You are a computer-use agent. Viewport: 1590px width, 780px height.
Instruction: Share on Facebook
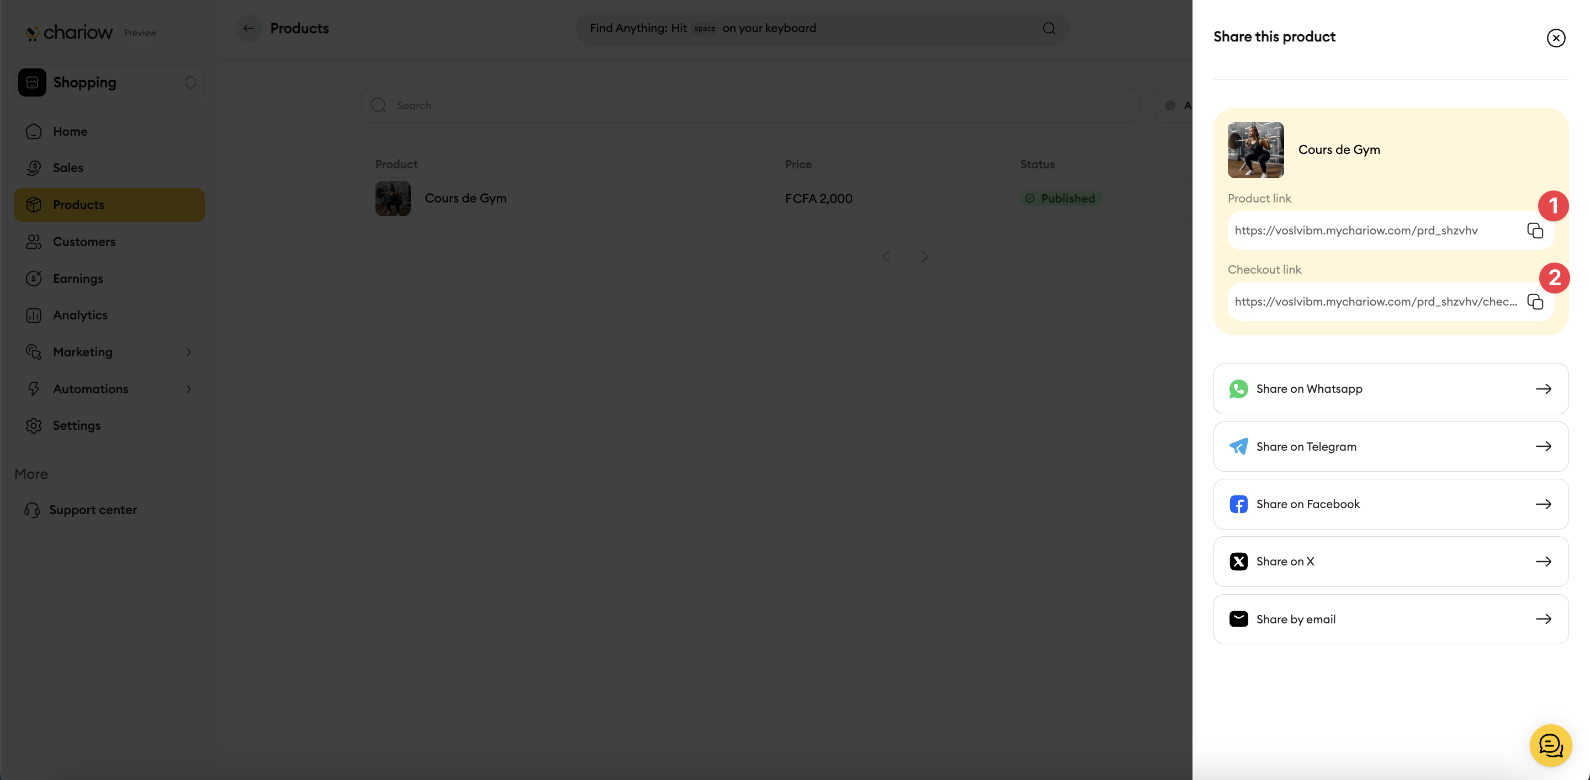[1390, 504]
